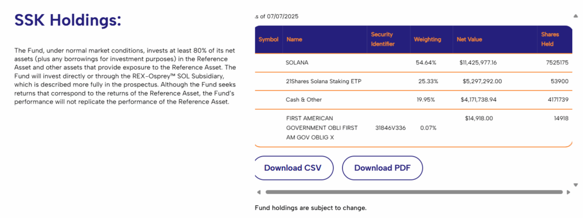The image size is (583, 218).
Task: Sort by the Weighting column header
Action: 428,39
